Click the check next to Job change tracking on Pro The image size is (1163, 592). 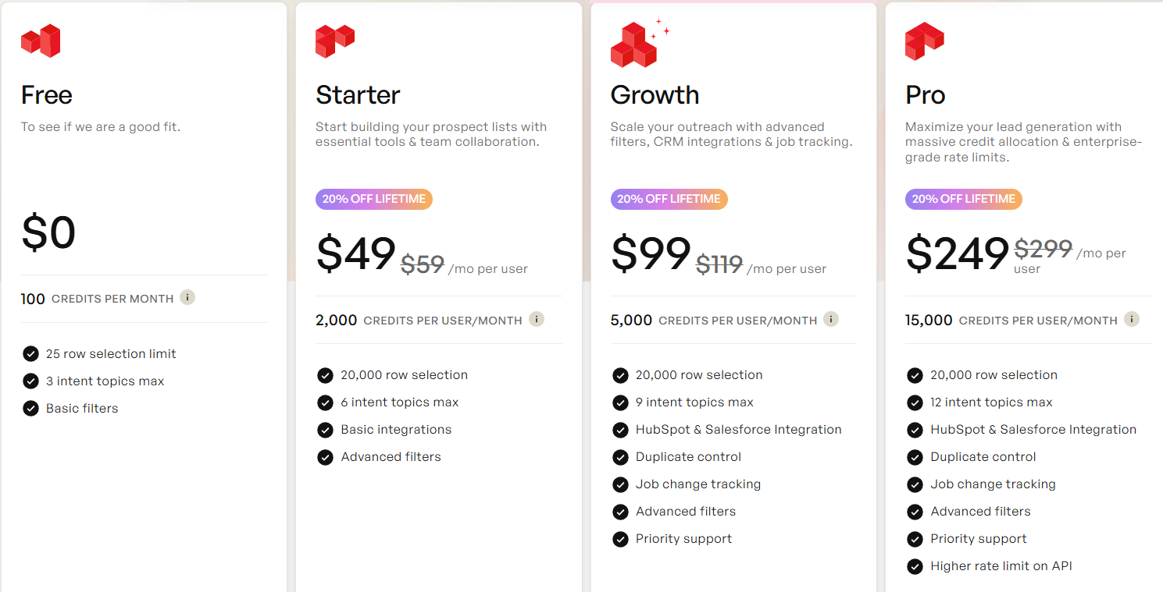tap(914, 484)
